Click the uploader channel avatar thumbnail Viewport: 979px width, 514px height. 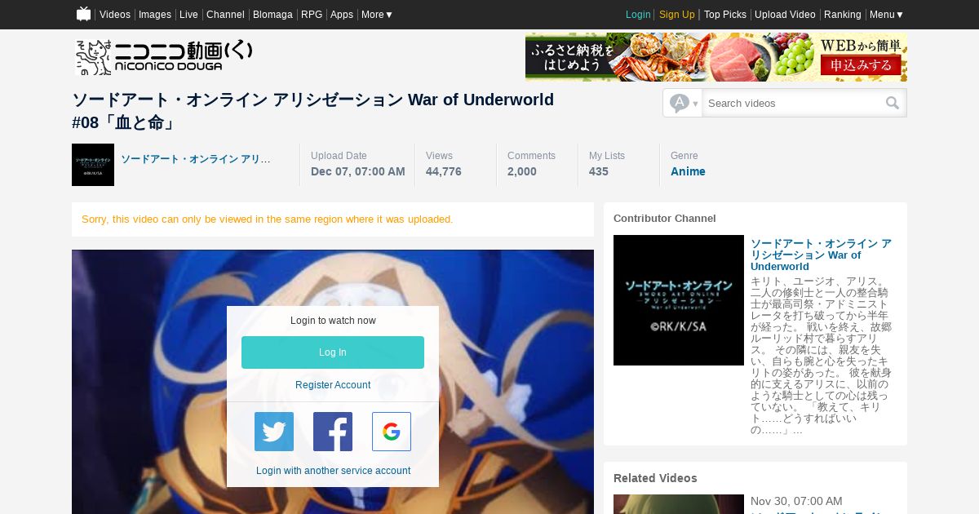(x=93, y=165)
